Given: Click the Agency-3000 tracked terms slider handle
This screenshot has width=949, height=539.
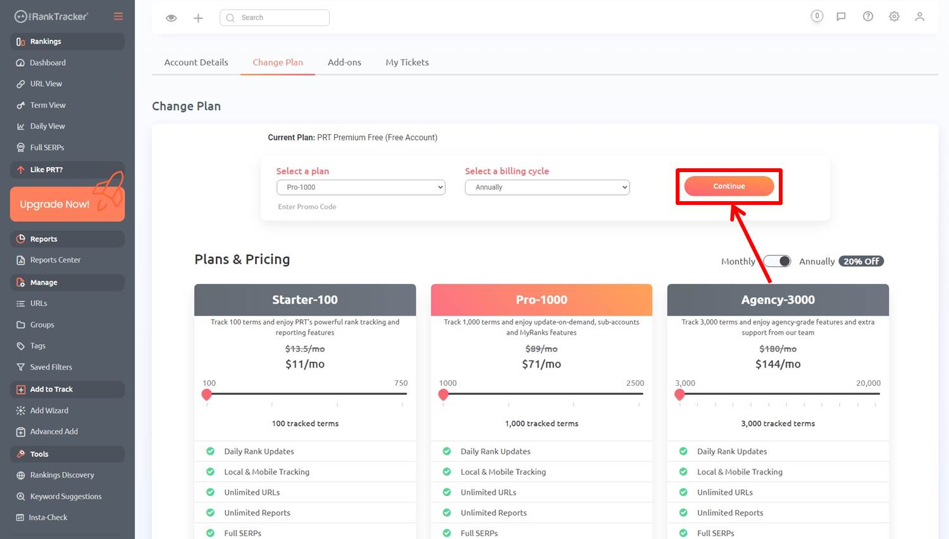Looking at the screenshot, I should 680,394.
